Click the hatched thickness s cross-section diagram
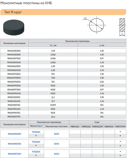Screen dimensions: 127x158 point(122,27)
